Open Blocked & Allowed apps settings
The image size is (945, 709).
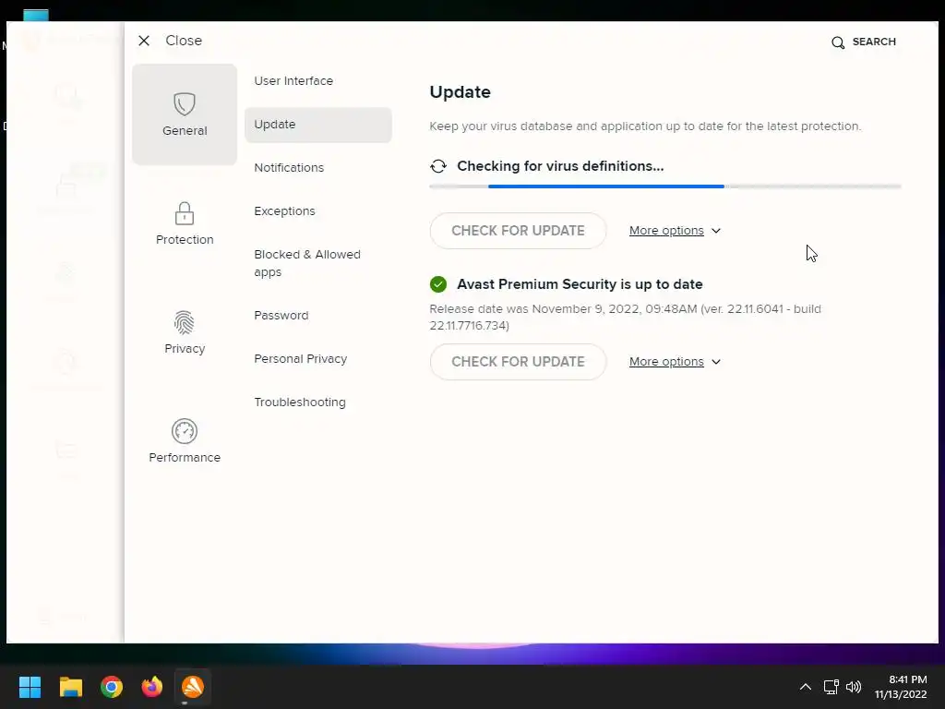click(307, 263)
